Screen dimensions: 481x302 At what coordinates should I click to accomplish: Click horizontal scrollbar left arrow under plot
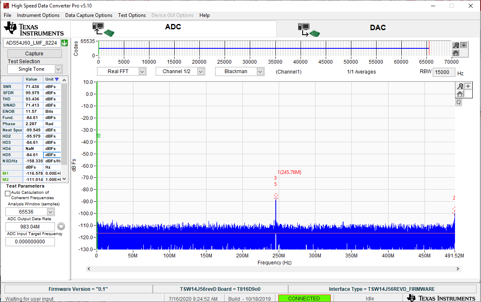coord(89,269)
